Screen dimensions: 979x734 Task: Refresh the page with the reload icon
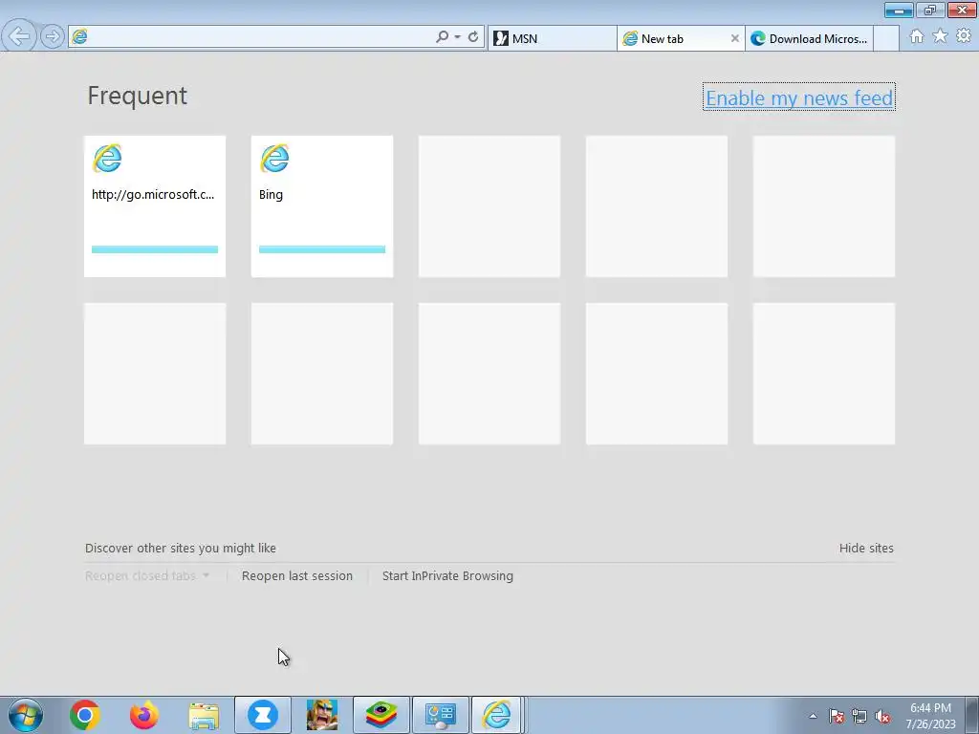[473, 37]
